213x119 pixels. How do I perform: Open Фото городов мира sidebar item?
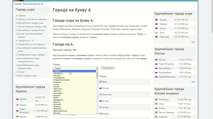(27, 76)
